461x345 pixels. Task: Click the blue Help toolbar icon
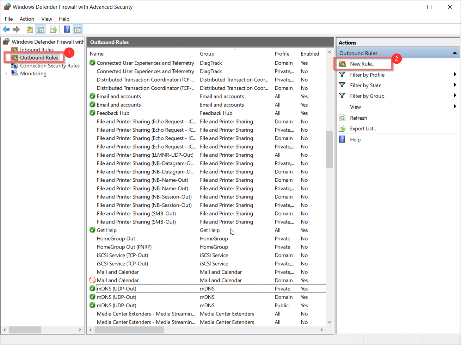[67, 30]
